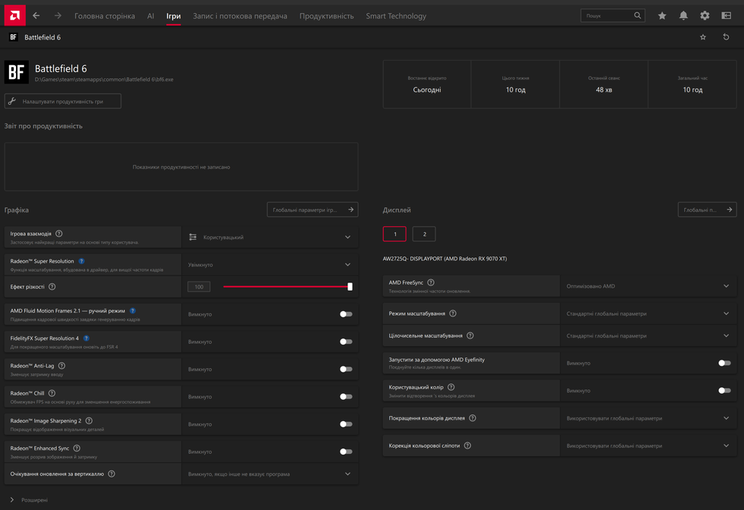
Task: Switch to the Продуктивність tab
Action: point(326,16)
